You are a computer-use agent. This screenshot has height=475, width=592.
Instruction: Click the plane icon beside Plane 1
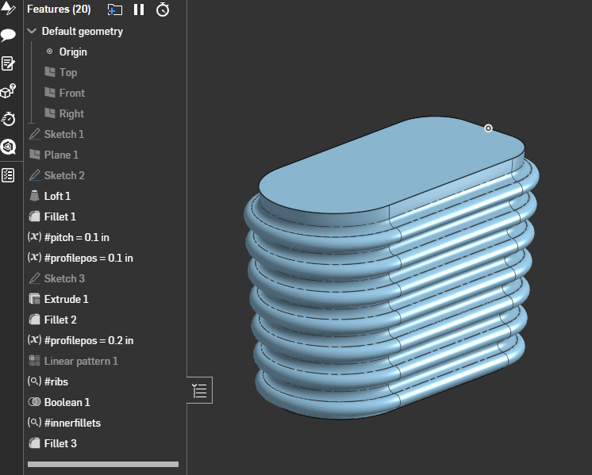35,155
